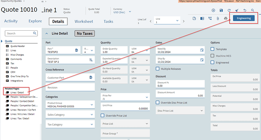The width and height of the screenshot is (261, 140).
Task: Click the Engineering button
Action: tap(244, 18)
